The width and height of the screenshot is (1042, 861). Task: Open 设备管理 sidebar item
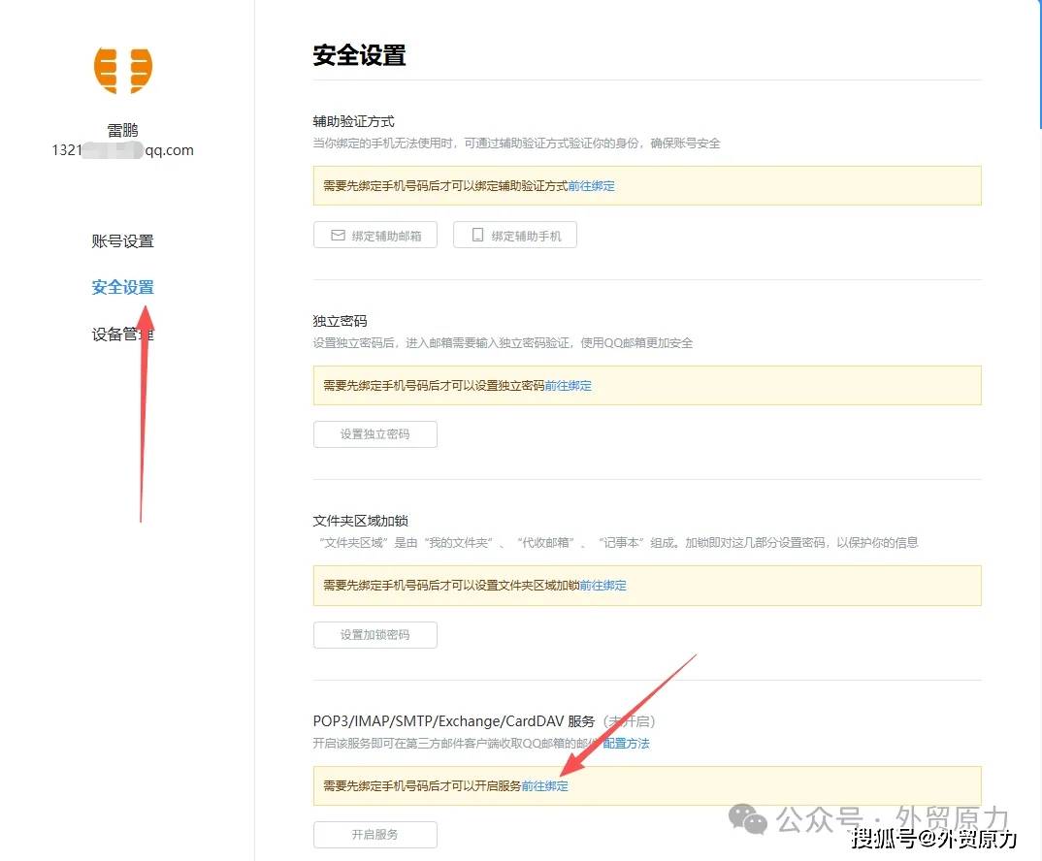tap(123, 334)
